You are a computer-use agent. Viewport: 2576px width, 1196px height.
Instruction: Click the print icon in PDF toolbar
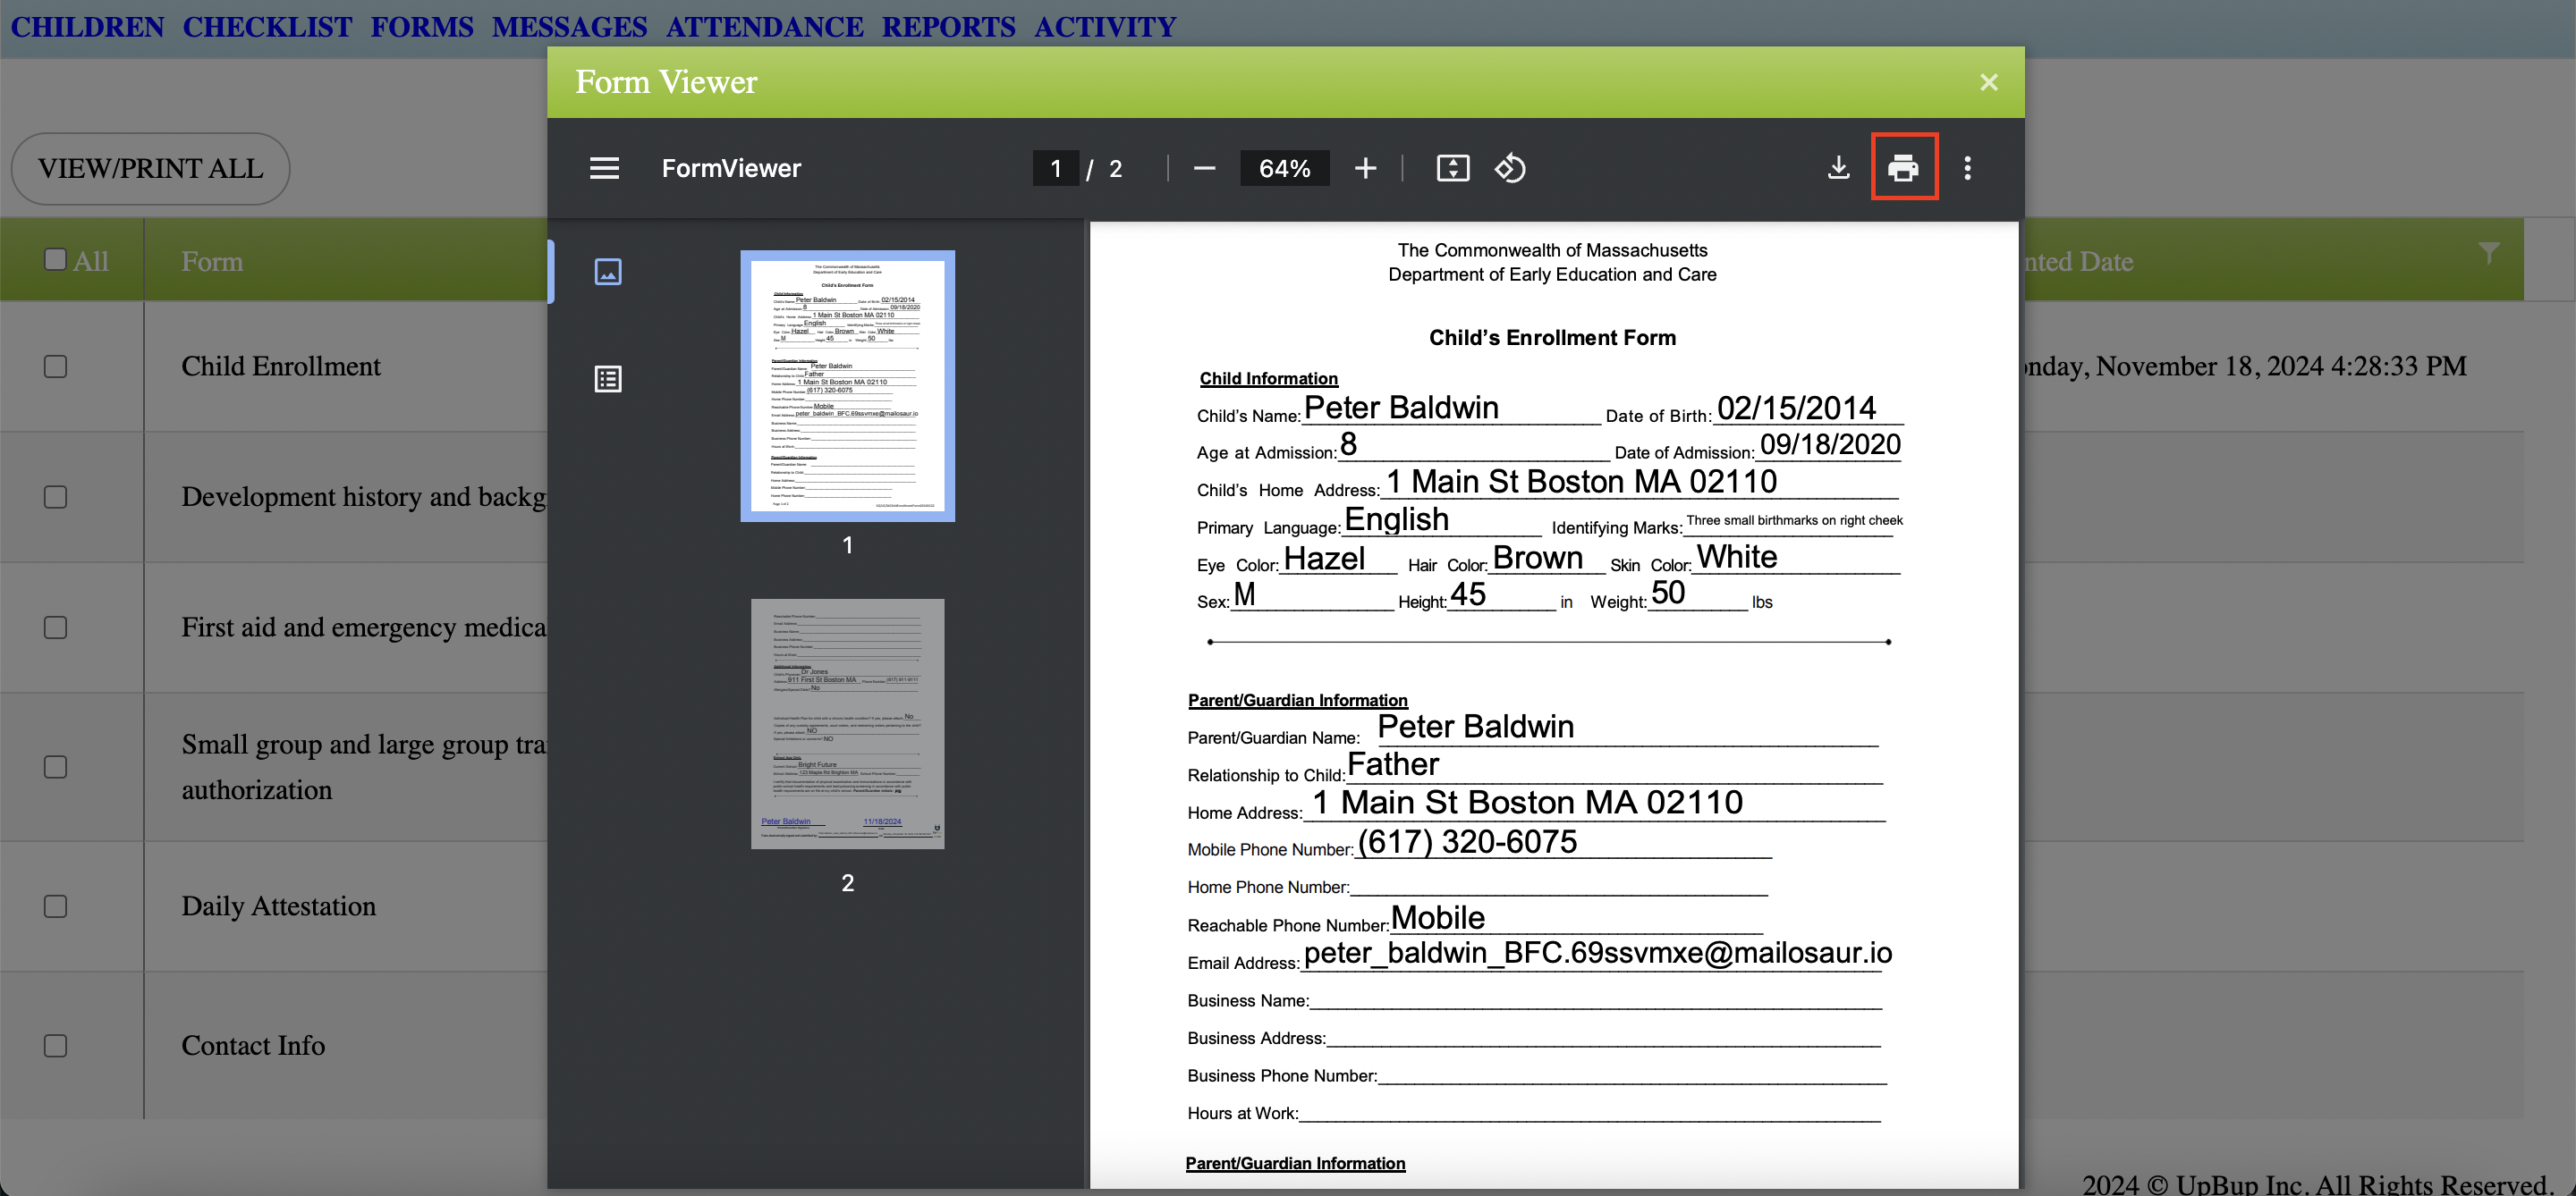(1903, 168)
